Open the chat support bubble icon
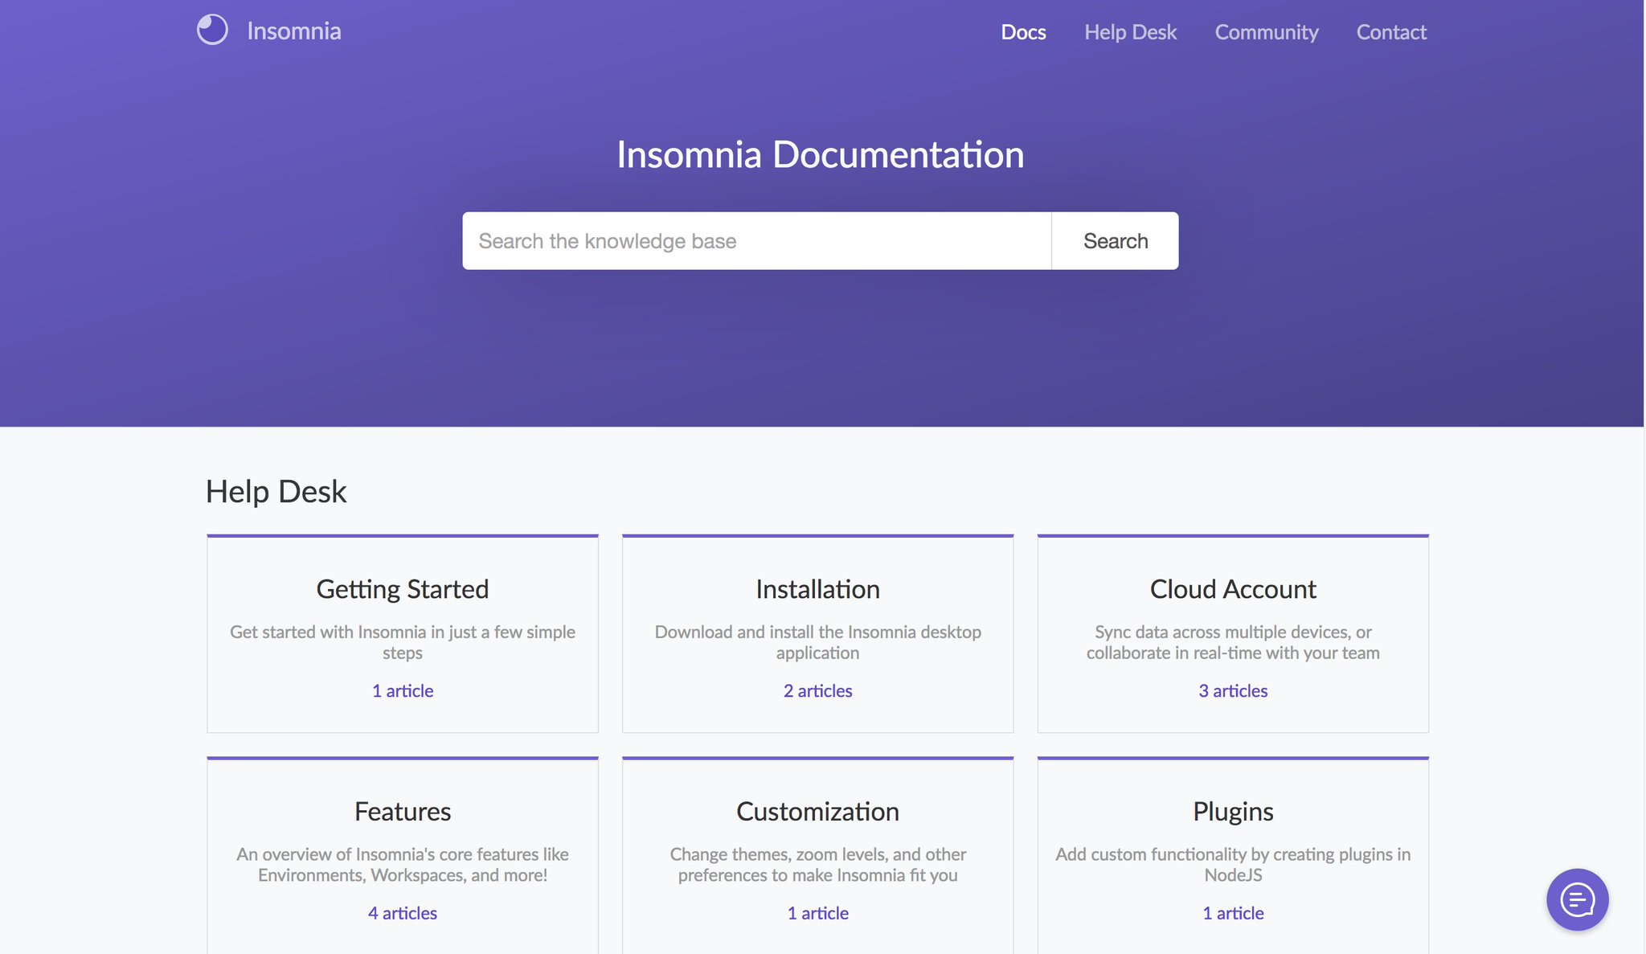Screen dimensions: 1646x954 pos(1577,899)
